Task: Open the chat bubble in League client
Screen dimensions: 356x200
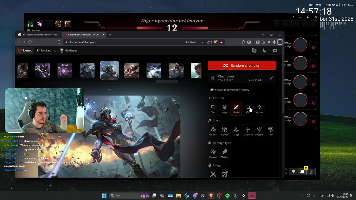Action: pos(293,172)
